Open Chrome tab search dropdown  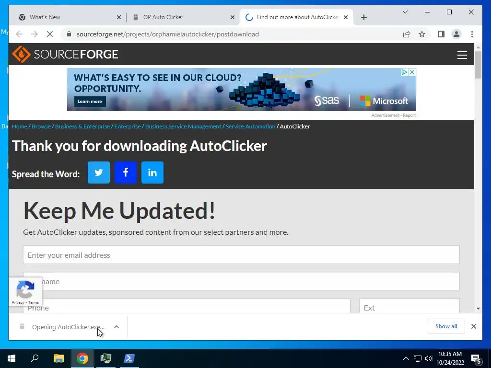405,12
